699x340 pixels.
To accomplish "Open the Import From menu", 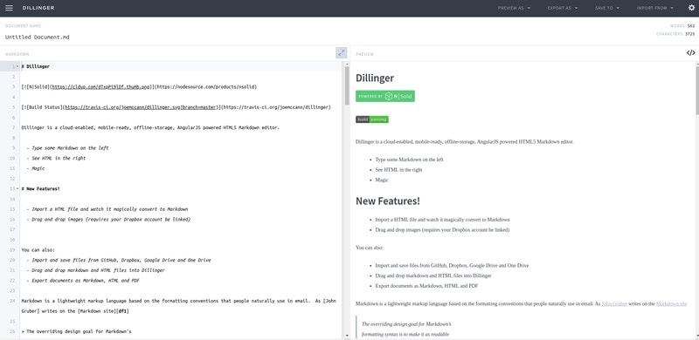I will click(654, 8).
